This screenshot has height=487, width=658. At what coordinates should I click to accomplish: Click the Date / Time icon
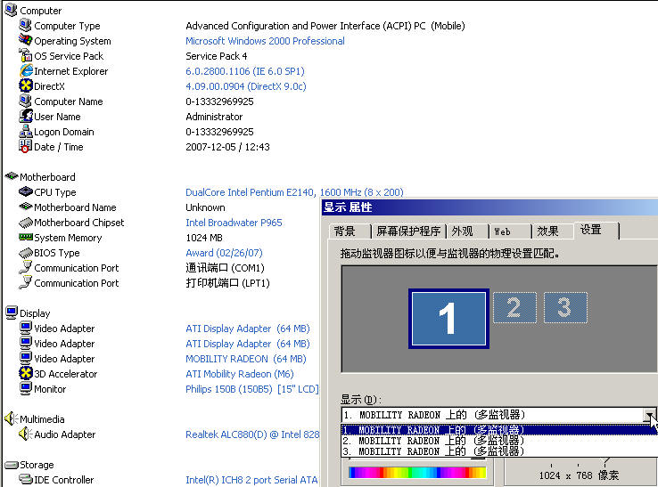click(26, 146)
